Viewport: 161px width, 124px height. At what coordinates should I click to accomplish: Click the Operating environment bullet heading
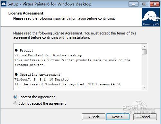38,74
